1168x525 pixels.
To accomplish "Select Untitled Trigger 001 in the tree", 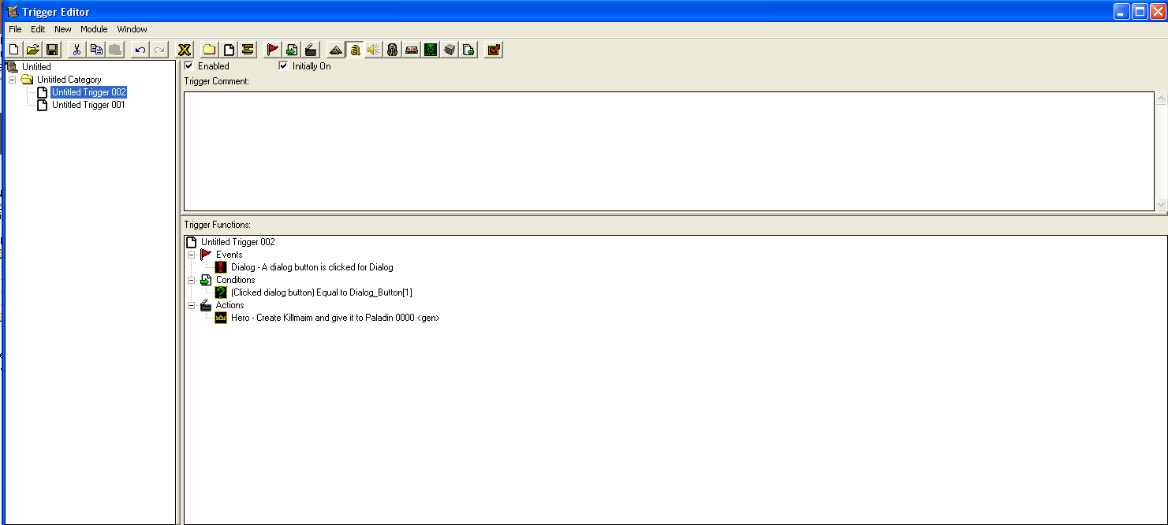I will point(88,105).
